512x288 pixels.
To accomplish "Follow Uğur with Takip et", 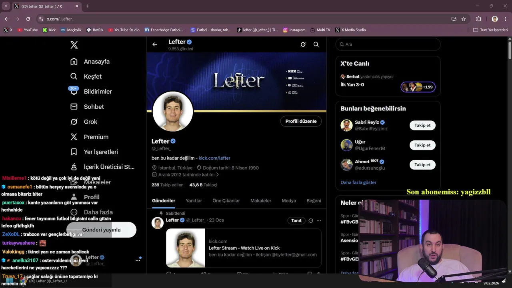I will tap(422, 145).
